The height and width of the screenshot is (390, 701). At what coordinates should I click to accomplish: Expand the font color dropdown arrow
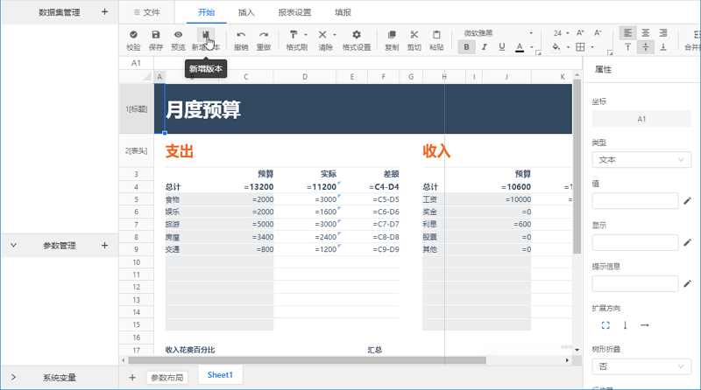[532, 47]
